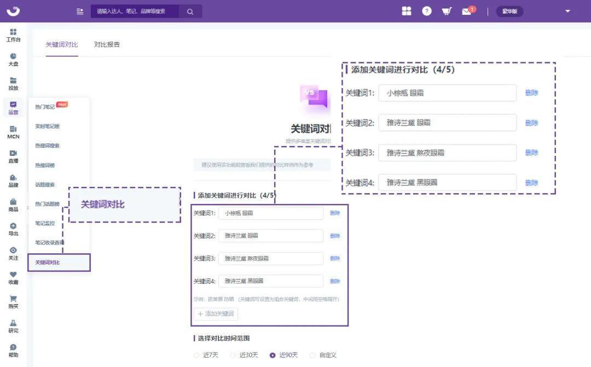Click the help question mark icon
Screen dimensions: 591x367
(x=427, y=11)
